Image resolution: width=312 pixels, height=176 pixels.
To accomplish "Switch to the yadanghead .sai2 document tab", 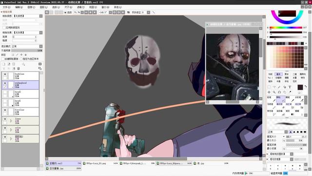I will coord(63,163).
